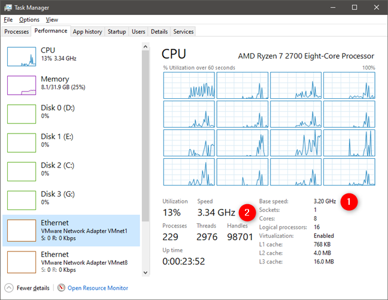Screen dimensions: 388x300
Task: Click the sidebar scrollbar thumb
Action: [145, 136]
